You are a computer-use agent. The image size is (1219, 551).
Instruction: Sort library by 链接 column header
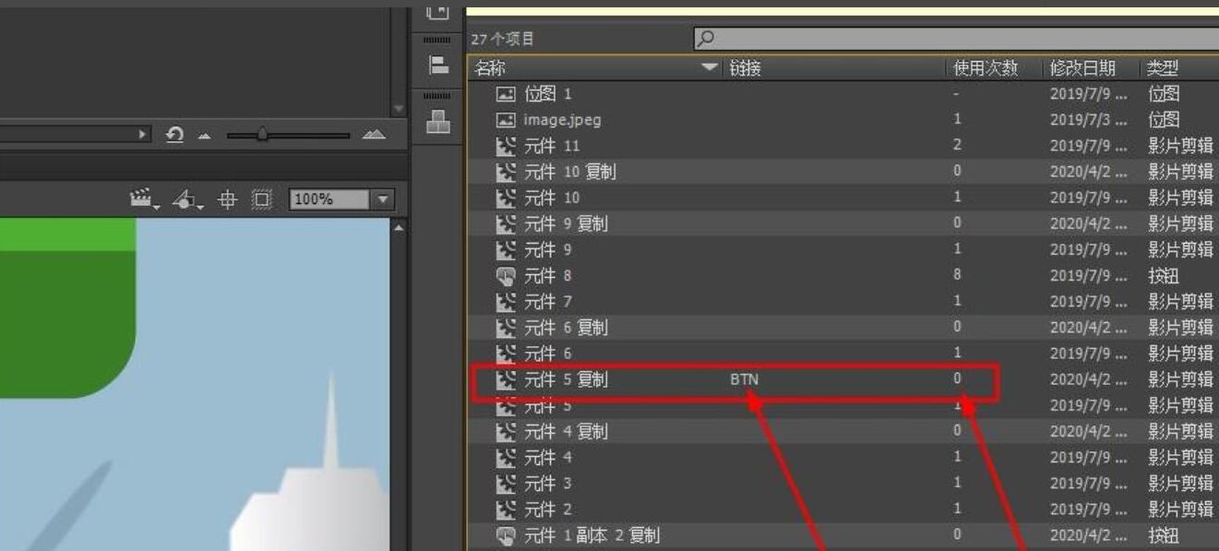tap(746, 68)
